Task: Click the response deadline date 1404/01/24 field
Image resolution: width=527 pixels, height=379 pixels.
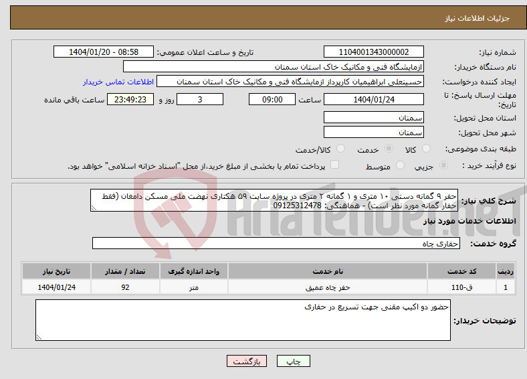Action: 373,99
